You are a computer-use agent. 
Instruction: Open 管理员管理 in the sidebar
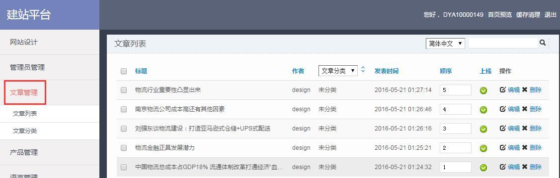click(x=49, y=68)
